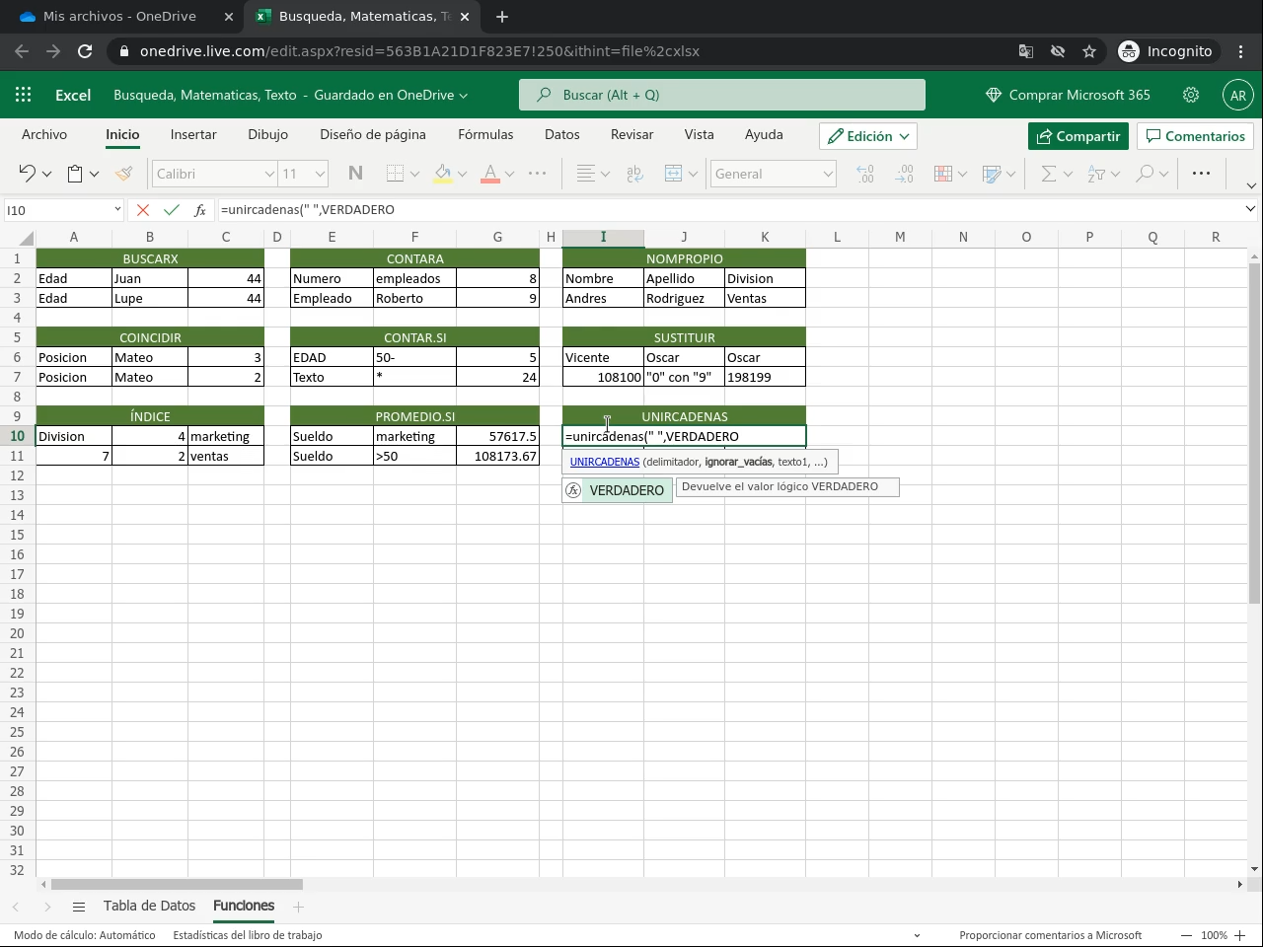Cancel formula entry with the red X
This screenshot has height=947, width=1263.
coord(143,210)
